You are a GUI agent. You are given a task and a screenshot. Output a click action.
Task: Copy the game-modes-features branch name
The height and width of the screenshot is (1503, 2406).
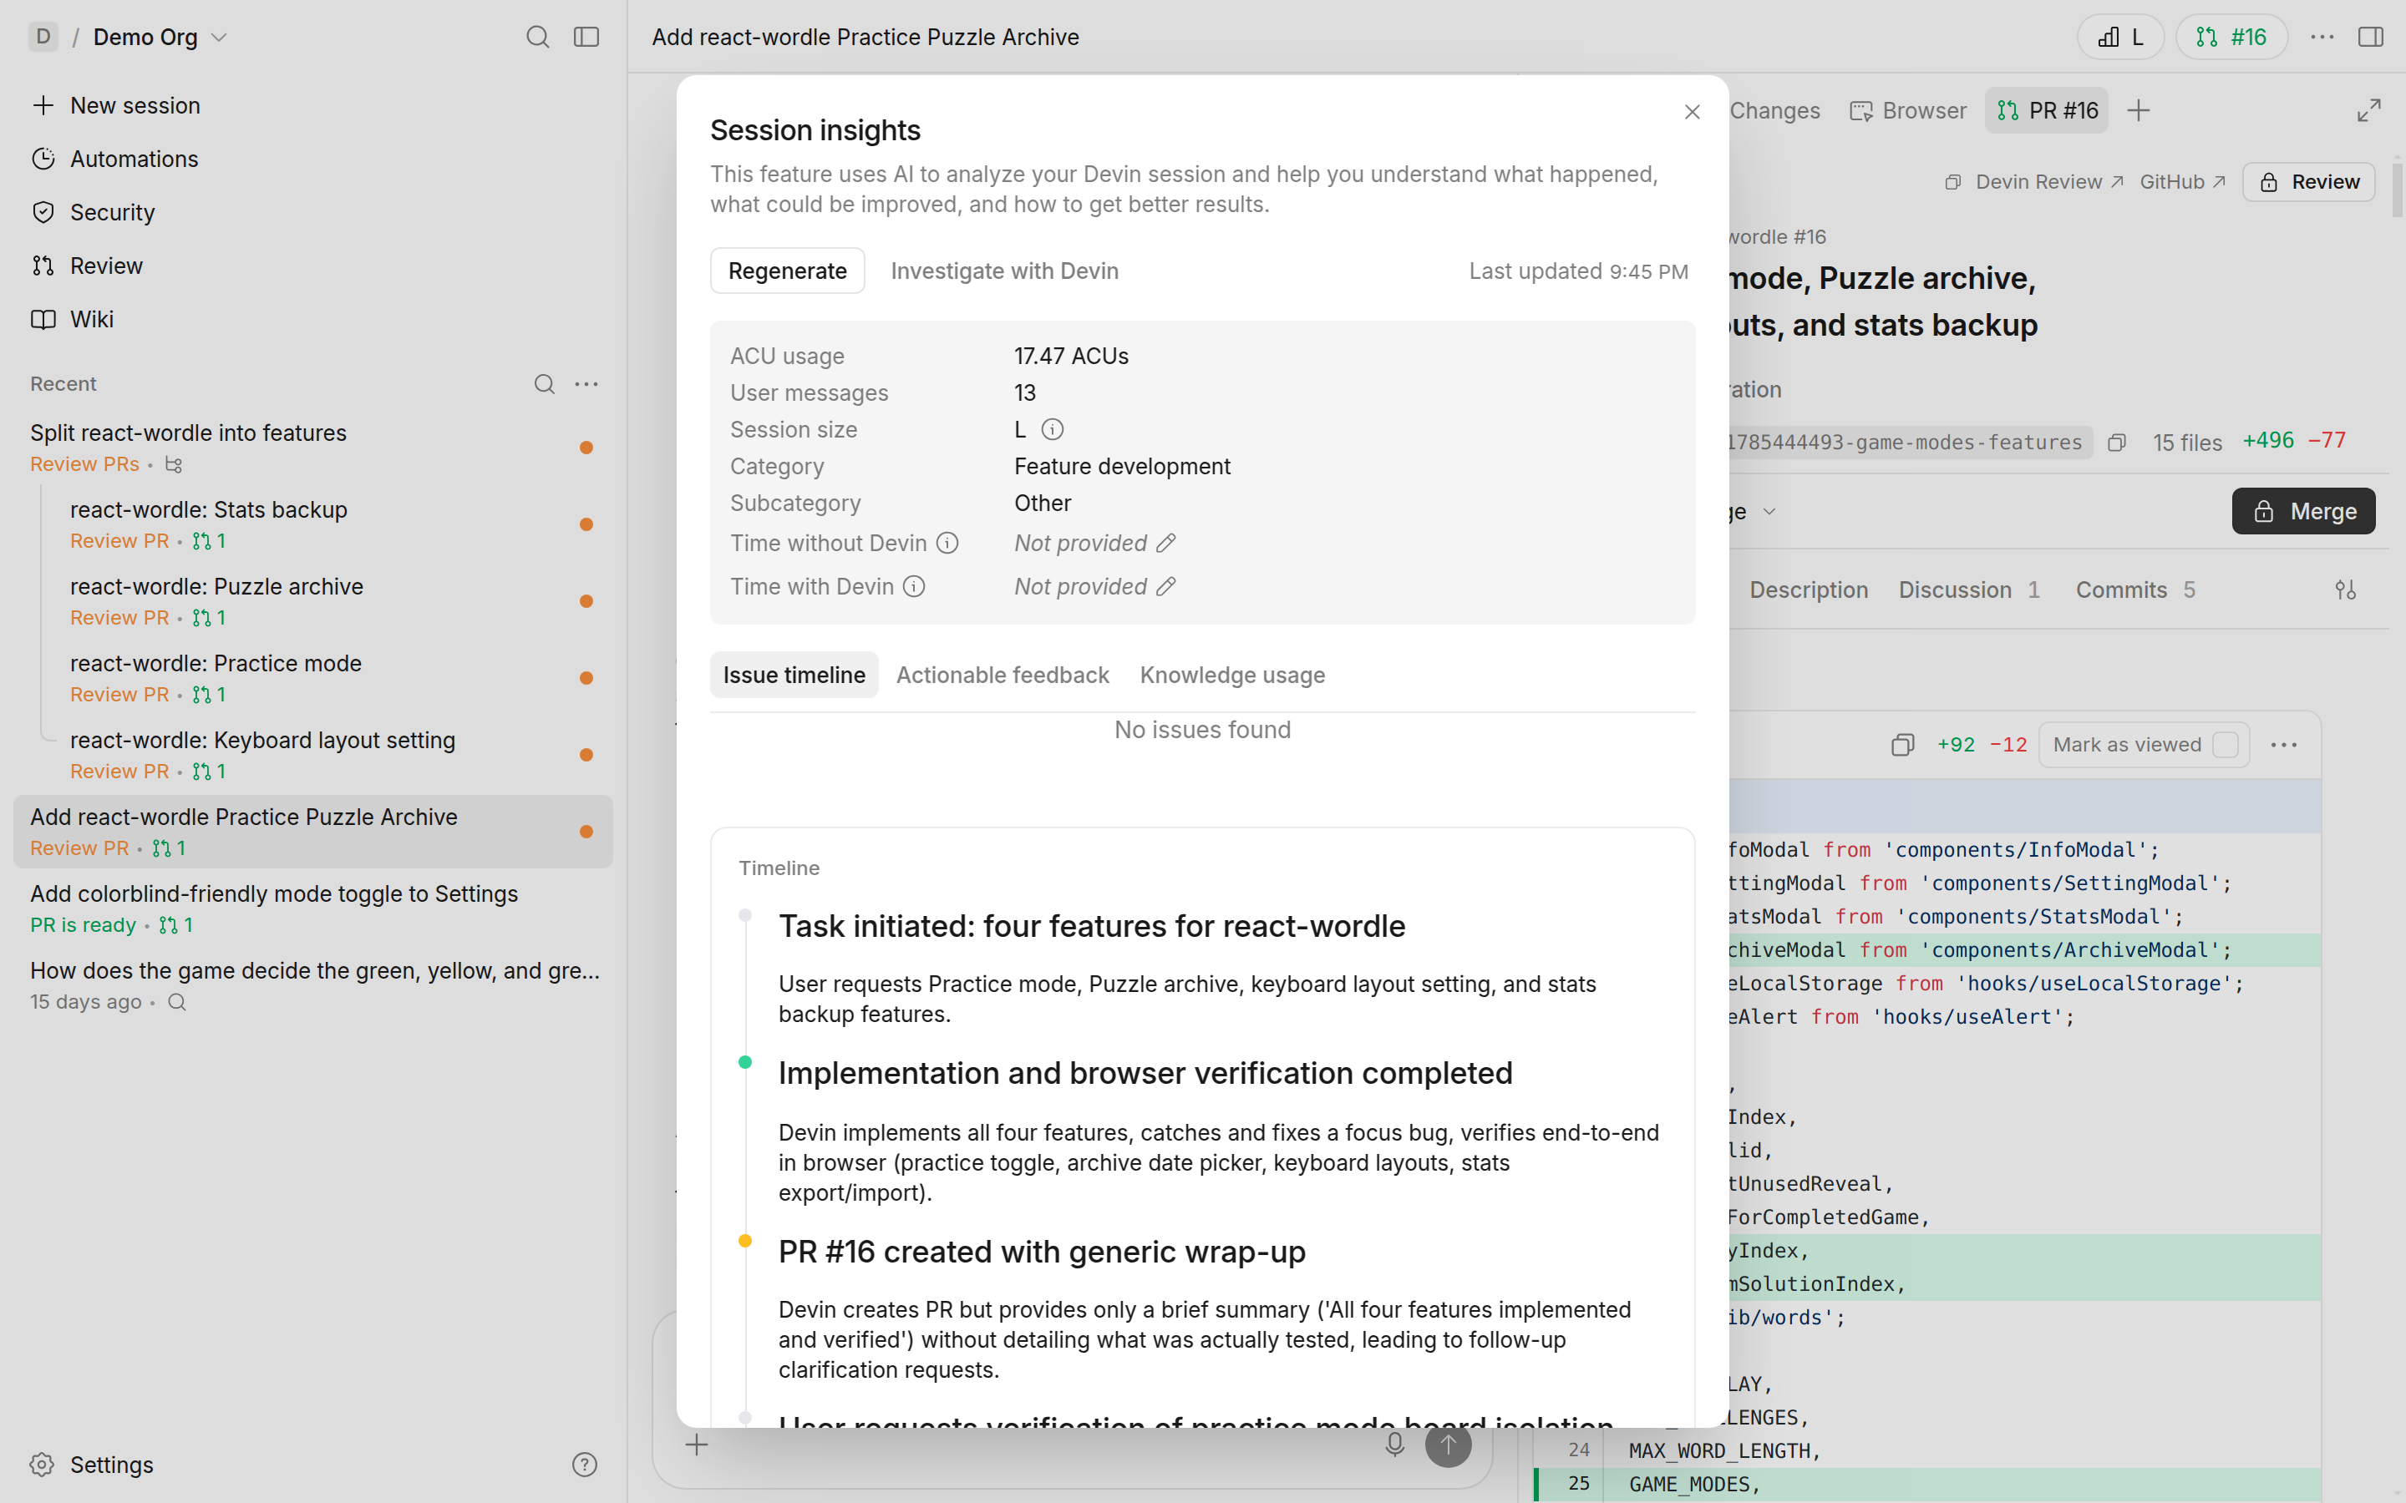[x=2117, y=443]
